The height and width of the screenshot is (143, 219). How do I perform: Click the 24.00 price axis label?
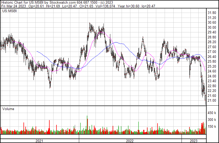212,76
